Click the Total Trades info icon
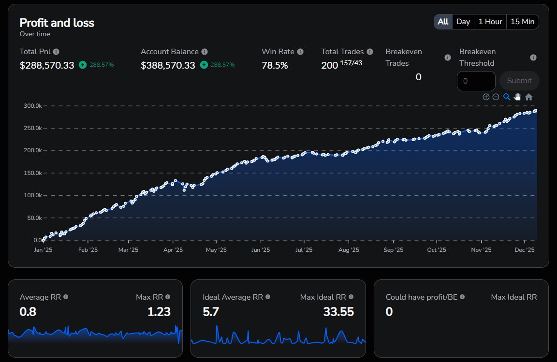Image resolution: width=557 pixels, height=362 pixels. coord(370,52)
